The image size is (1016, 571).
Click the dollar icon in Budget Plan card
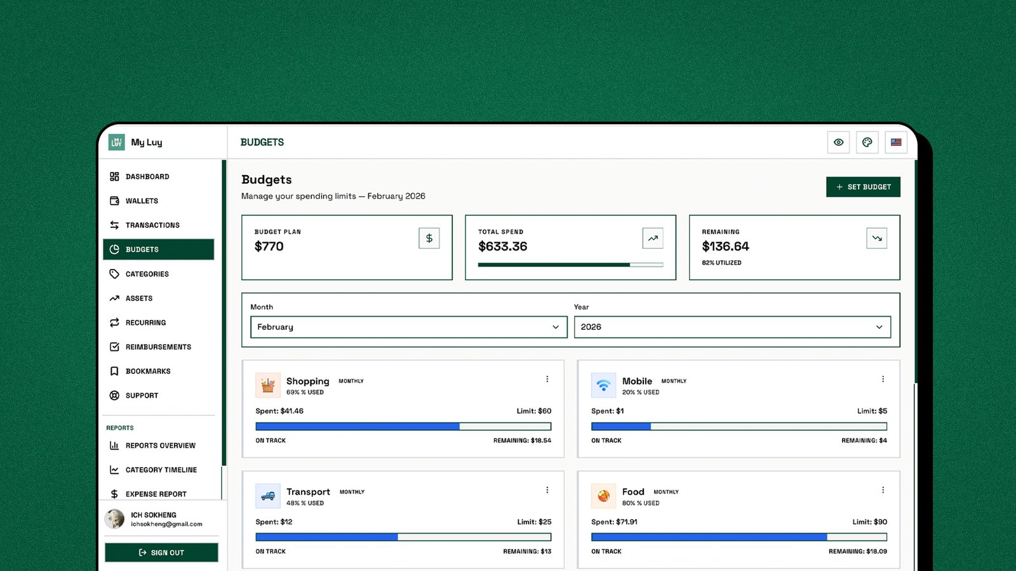pos(429,239)
